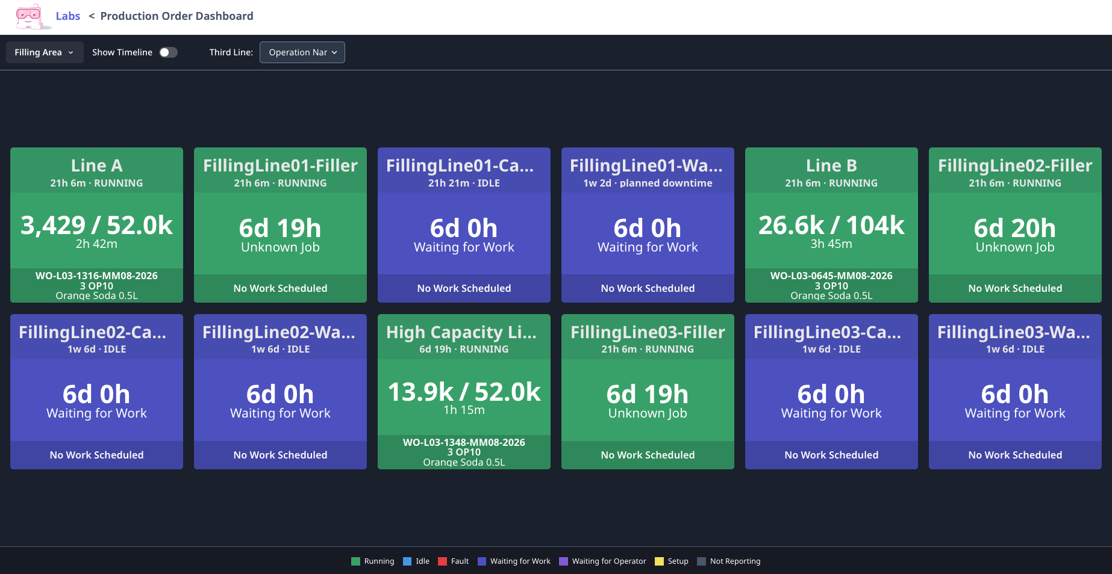This screenshot has width=1112, height=574.
Task: Click the Fault legend icon
Action: [442, 561]
